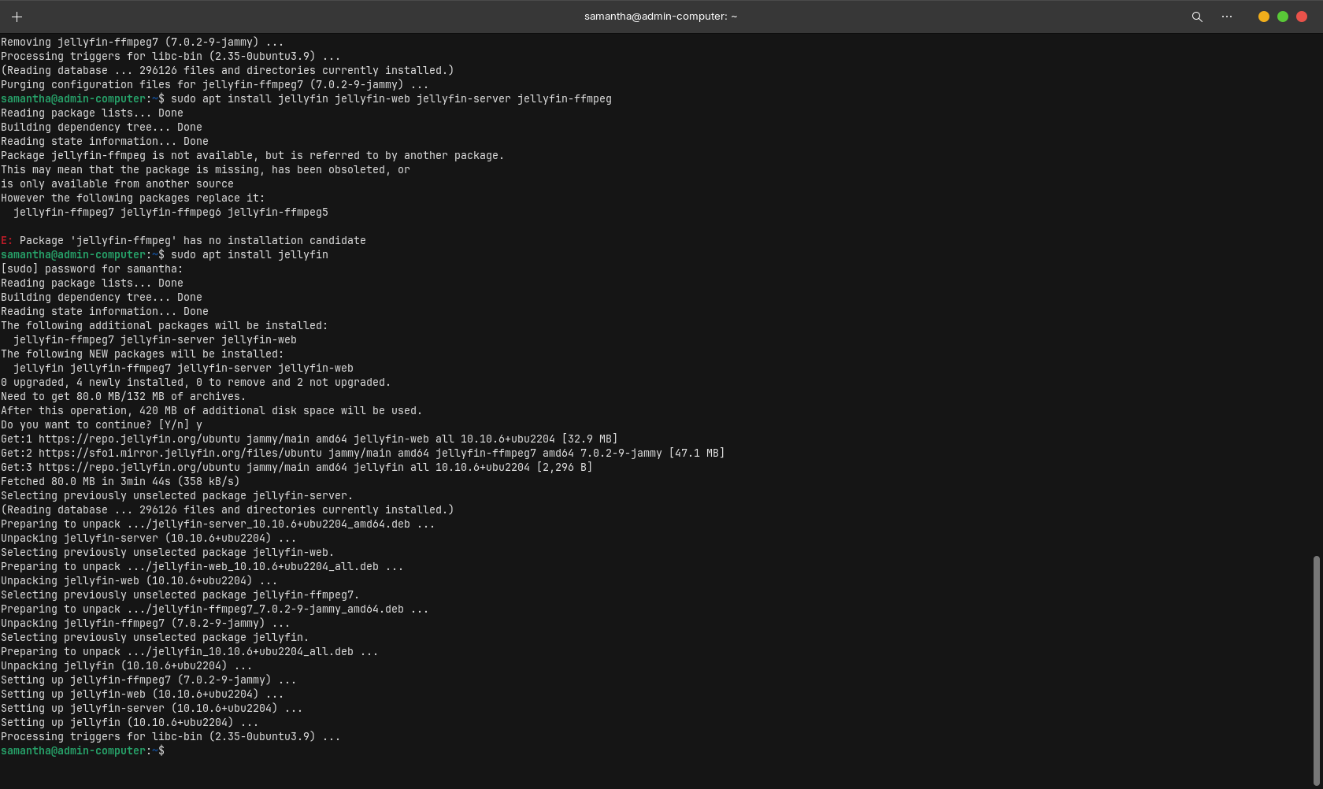This screenshot has height=789, width=1323.
Task: Close the terminal with the red button
Action: point(1302,17)
